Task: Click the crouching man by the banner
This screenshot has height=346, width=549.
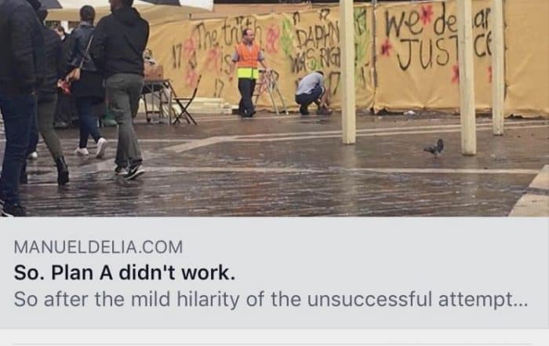Action: click(x=311, y=93)
